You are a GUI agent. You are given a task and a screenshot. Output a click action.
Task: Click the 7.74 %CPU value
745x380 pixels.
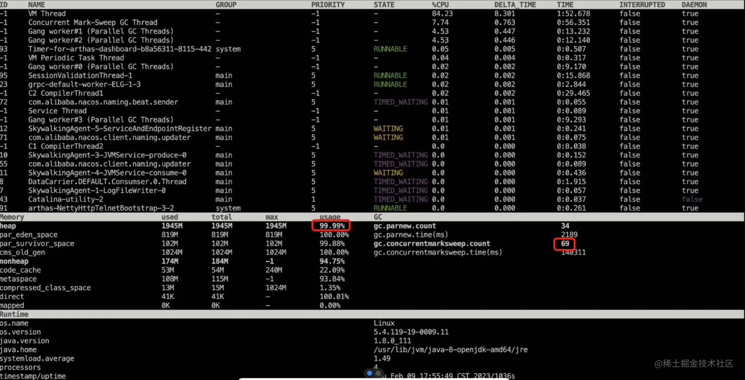point(440,22)
